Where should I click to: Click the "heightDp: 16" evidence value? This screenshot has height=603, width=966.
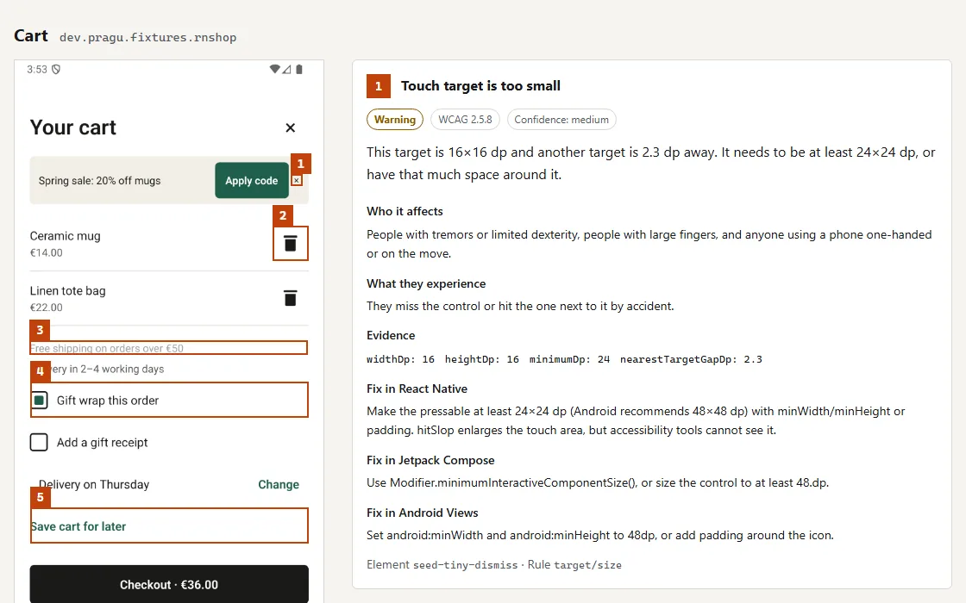(x=482, y=359)
